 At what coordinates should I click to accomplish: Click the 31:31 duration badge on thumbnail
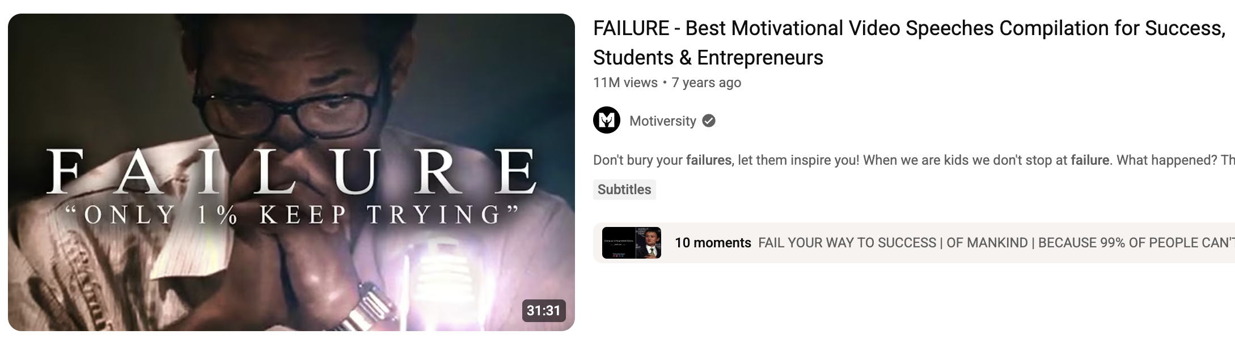(x=543, y=311)
